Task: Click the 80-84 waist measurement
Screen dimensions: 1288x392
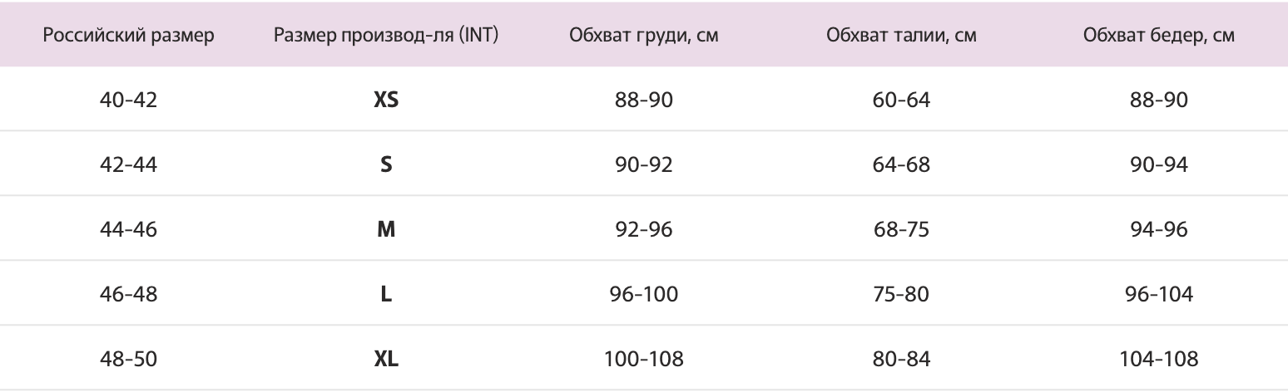Action: 901,359
